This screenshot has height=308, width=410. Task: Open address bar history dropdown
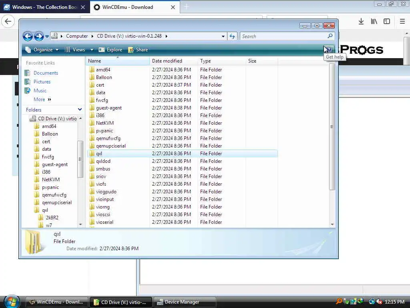223,36
